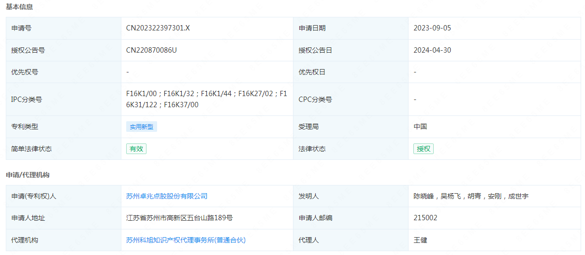Click application date 2023-09-05

tap(432, 28)
